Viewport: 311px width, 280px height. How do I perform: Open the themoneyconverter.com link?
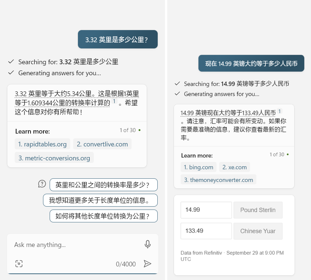click(218, 180)
